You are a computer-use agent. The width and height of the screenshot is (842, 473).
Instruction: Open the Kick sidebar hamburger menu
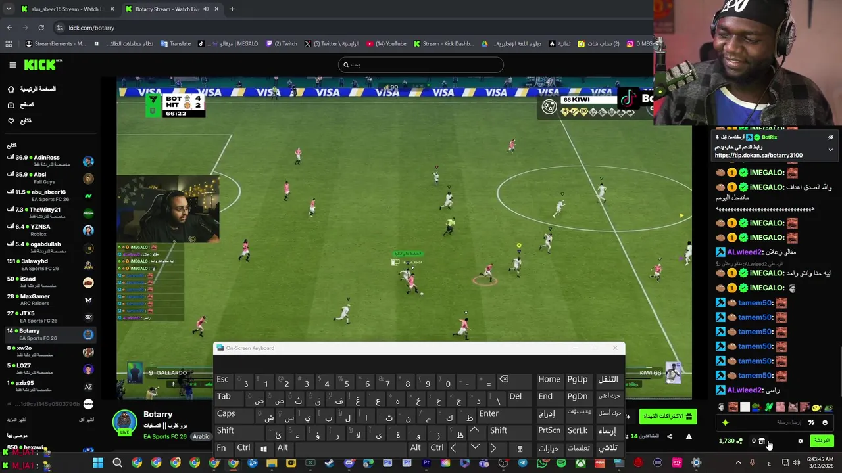[12, 64]
